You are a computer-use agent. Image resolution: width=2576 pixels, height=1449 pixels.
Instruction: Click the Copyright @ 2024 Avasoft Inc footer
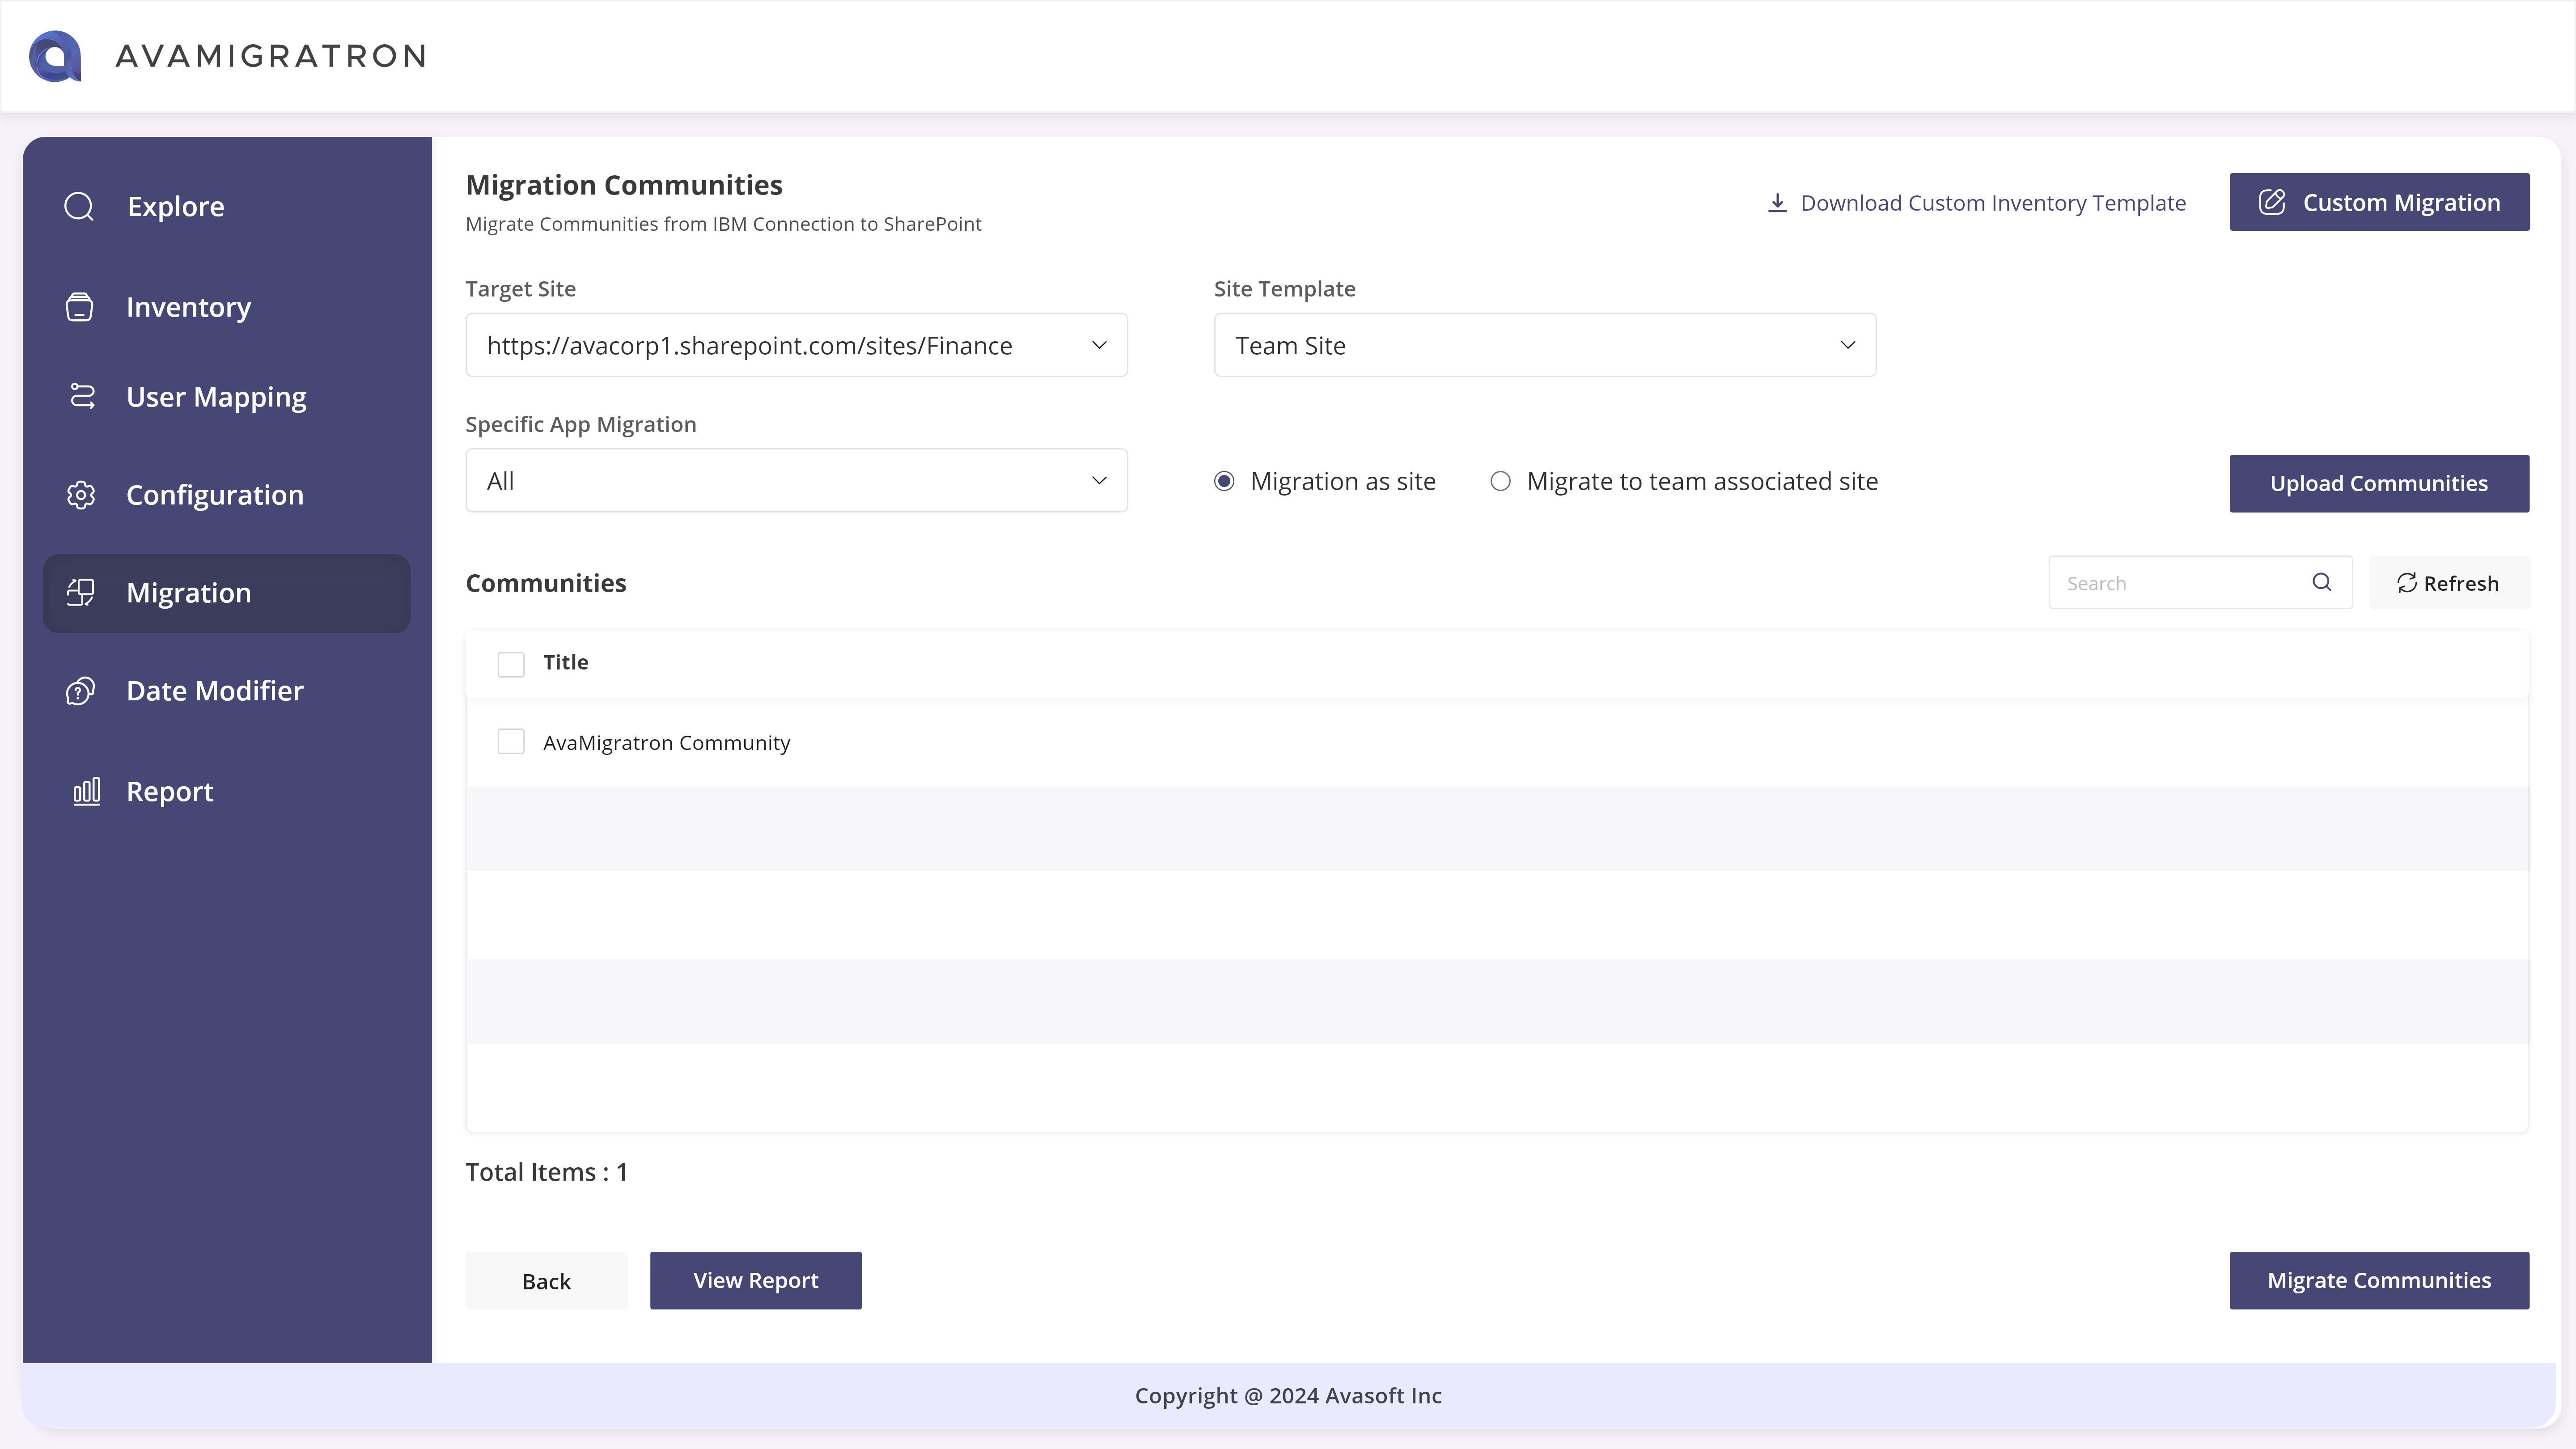(x=1288, y=1396)
